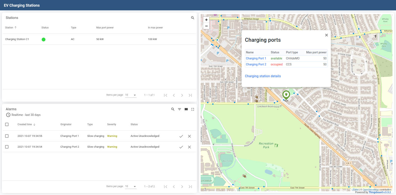Zoom in on the map
This screenshot has width=396, height=195.
[206, 20]
